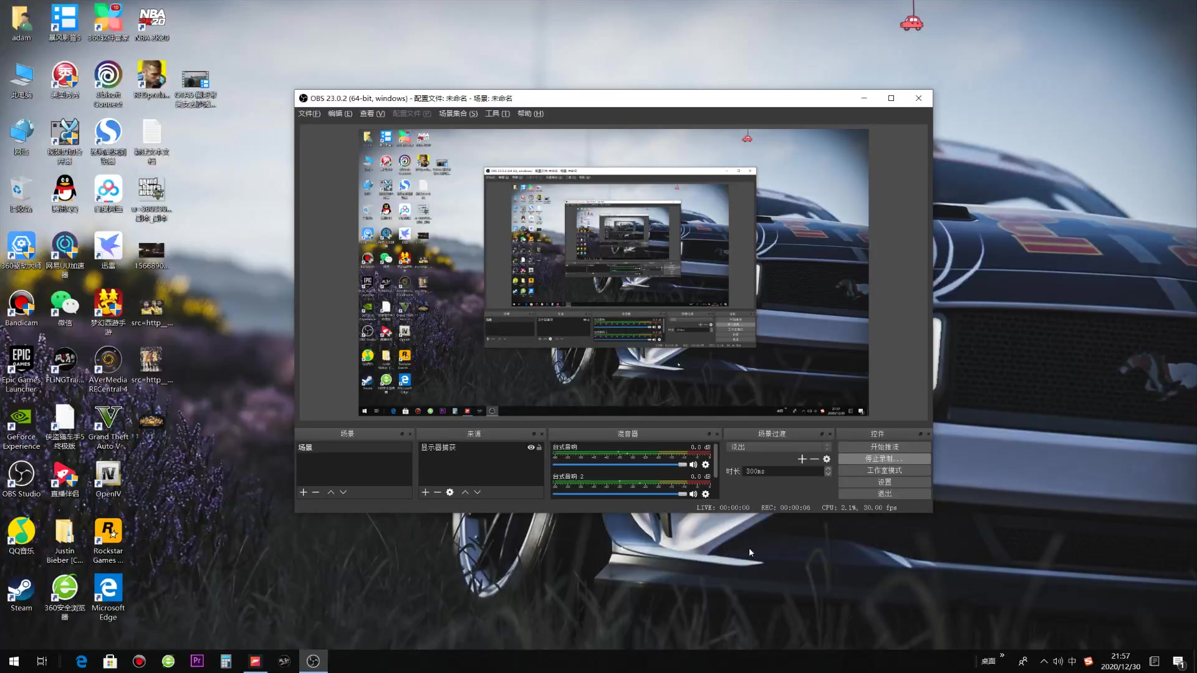This screenshot has height=673, width=1197.
Task: Remove the selected source with minus icon
Action: click(438, 492)
